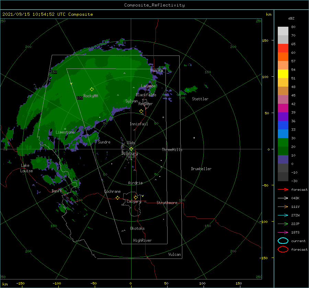Click the 18TS legend label text

(295, 233)
